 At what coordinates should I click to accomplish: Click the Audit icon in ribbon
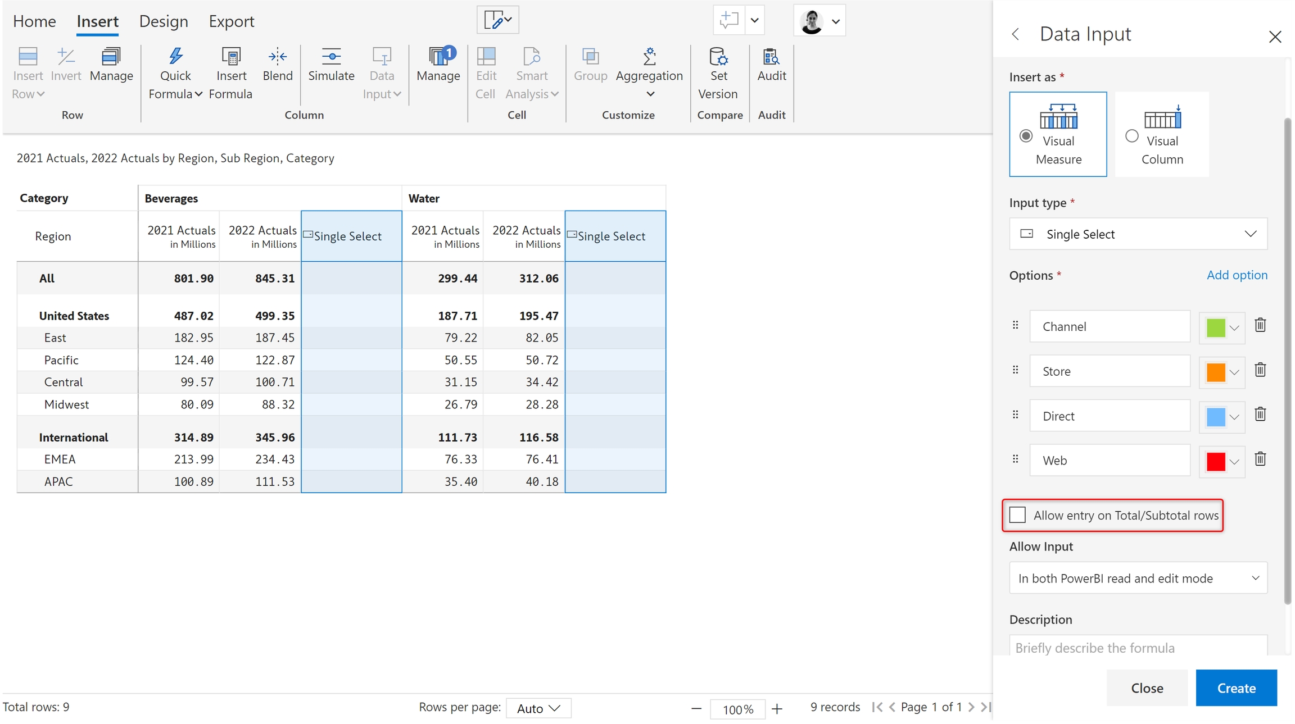[771, 57]
